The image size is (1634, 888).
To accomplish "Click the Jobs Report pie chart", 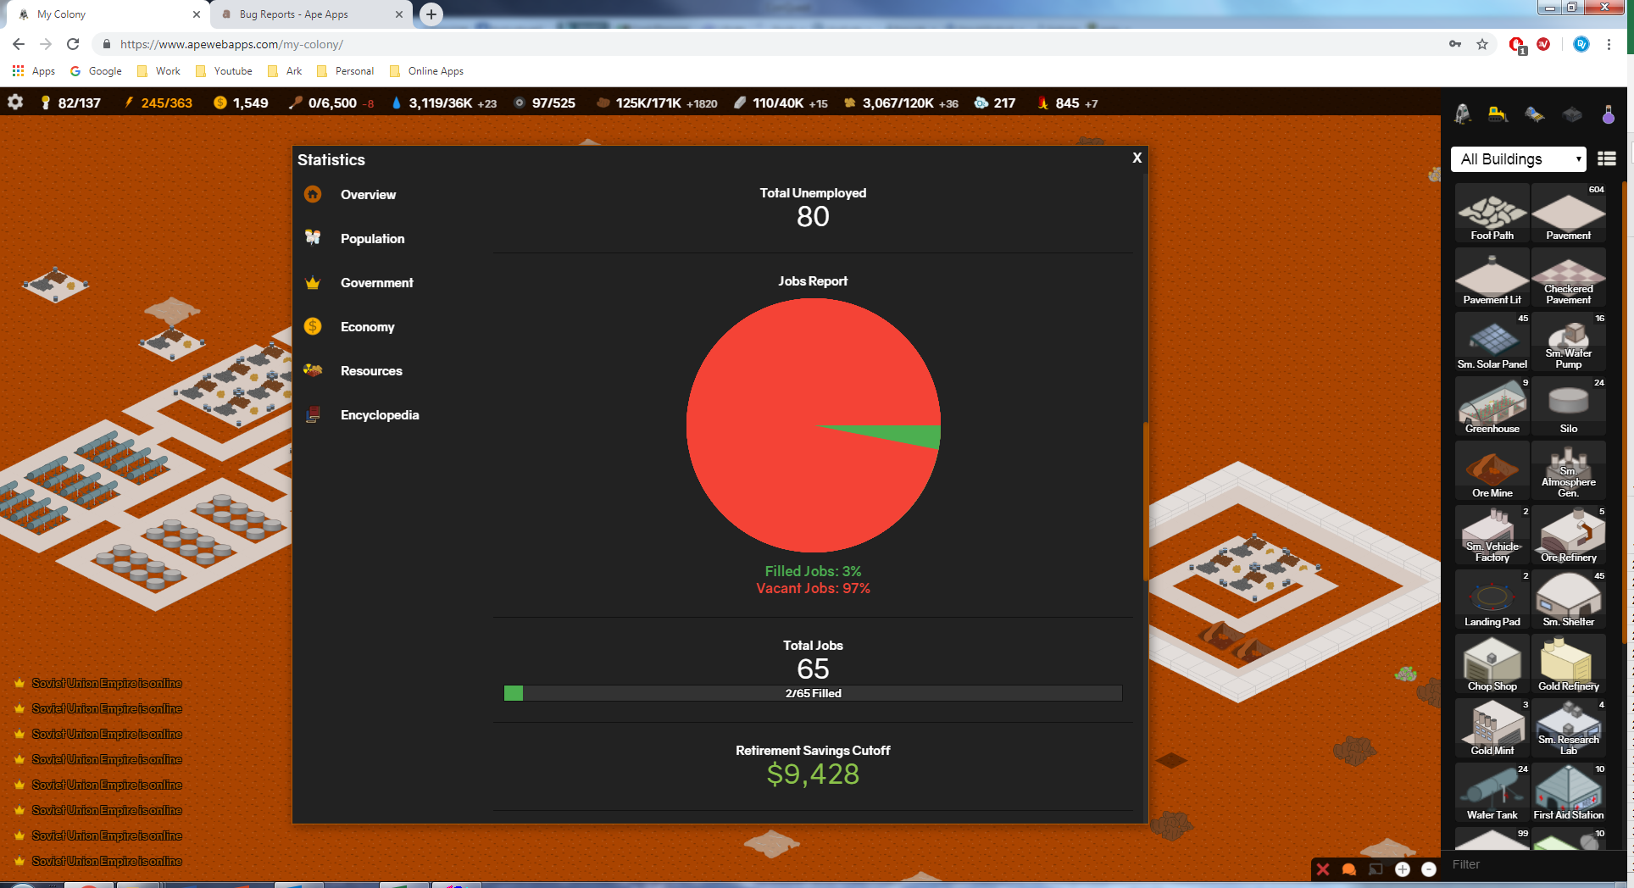I will 814,425.
